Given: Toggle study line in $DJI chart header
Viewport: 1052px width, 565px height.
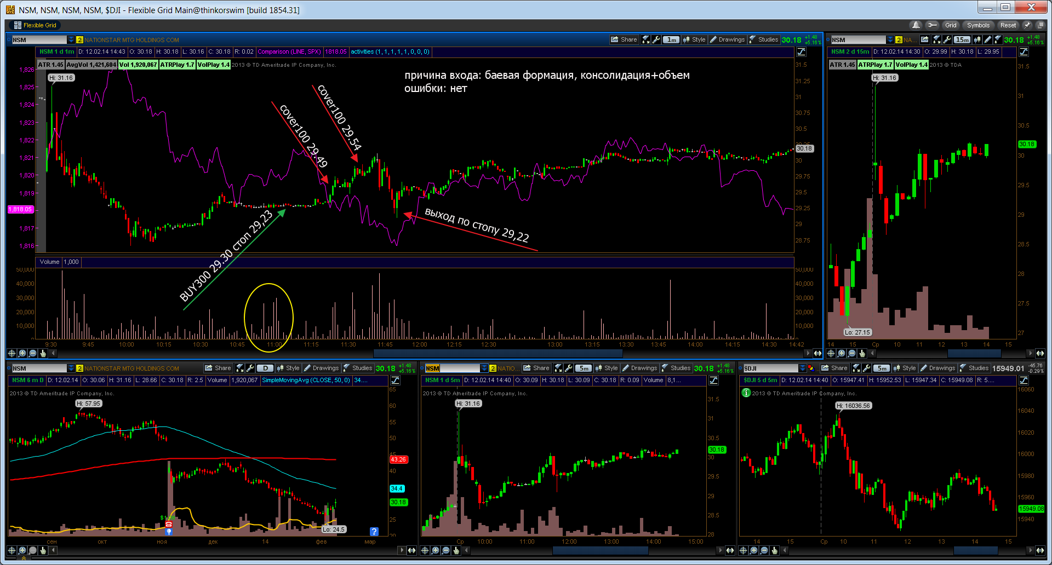Looking at the screenshot, I should 1024,380.
